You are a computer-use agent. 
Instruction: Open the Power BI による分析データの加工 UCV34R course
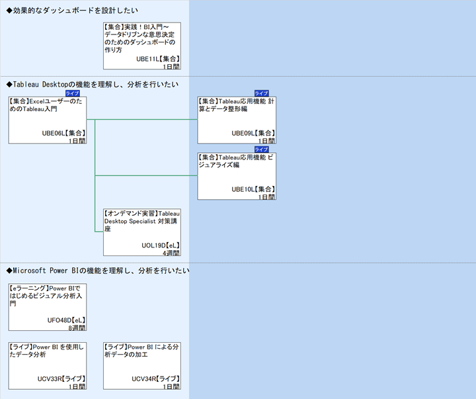click(142, 366)
